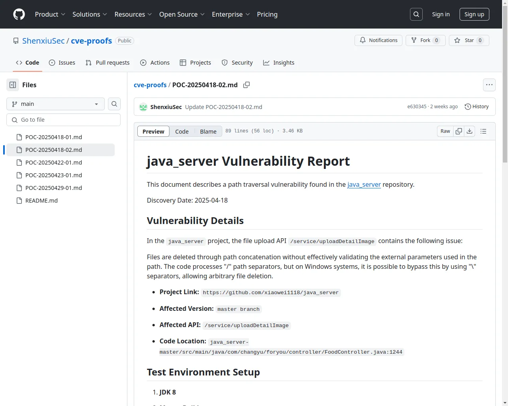The height and width of the screenshot is (406, 508).
Task: Select the Preview view toggle
Action: pyautogui.click(x=153, y=131)
